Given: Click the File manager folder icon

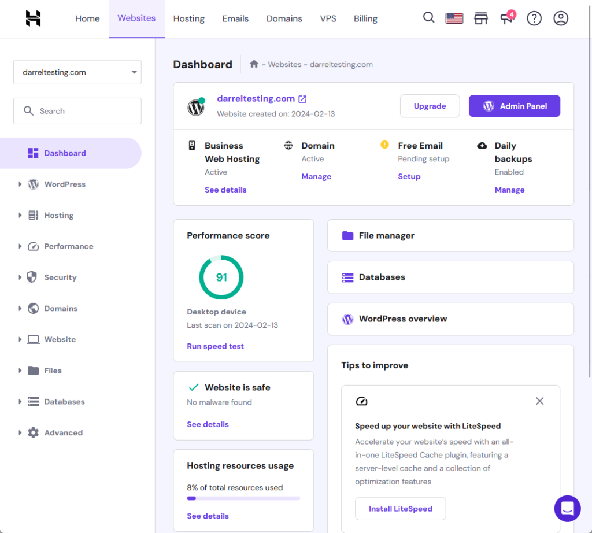Looking at the screenshot, I should pos(347,236).
